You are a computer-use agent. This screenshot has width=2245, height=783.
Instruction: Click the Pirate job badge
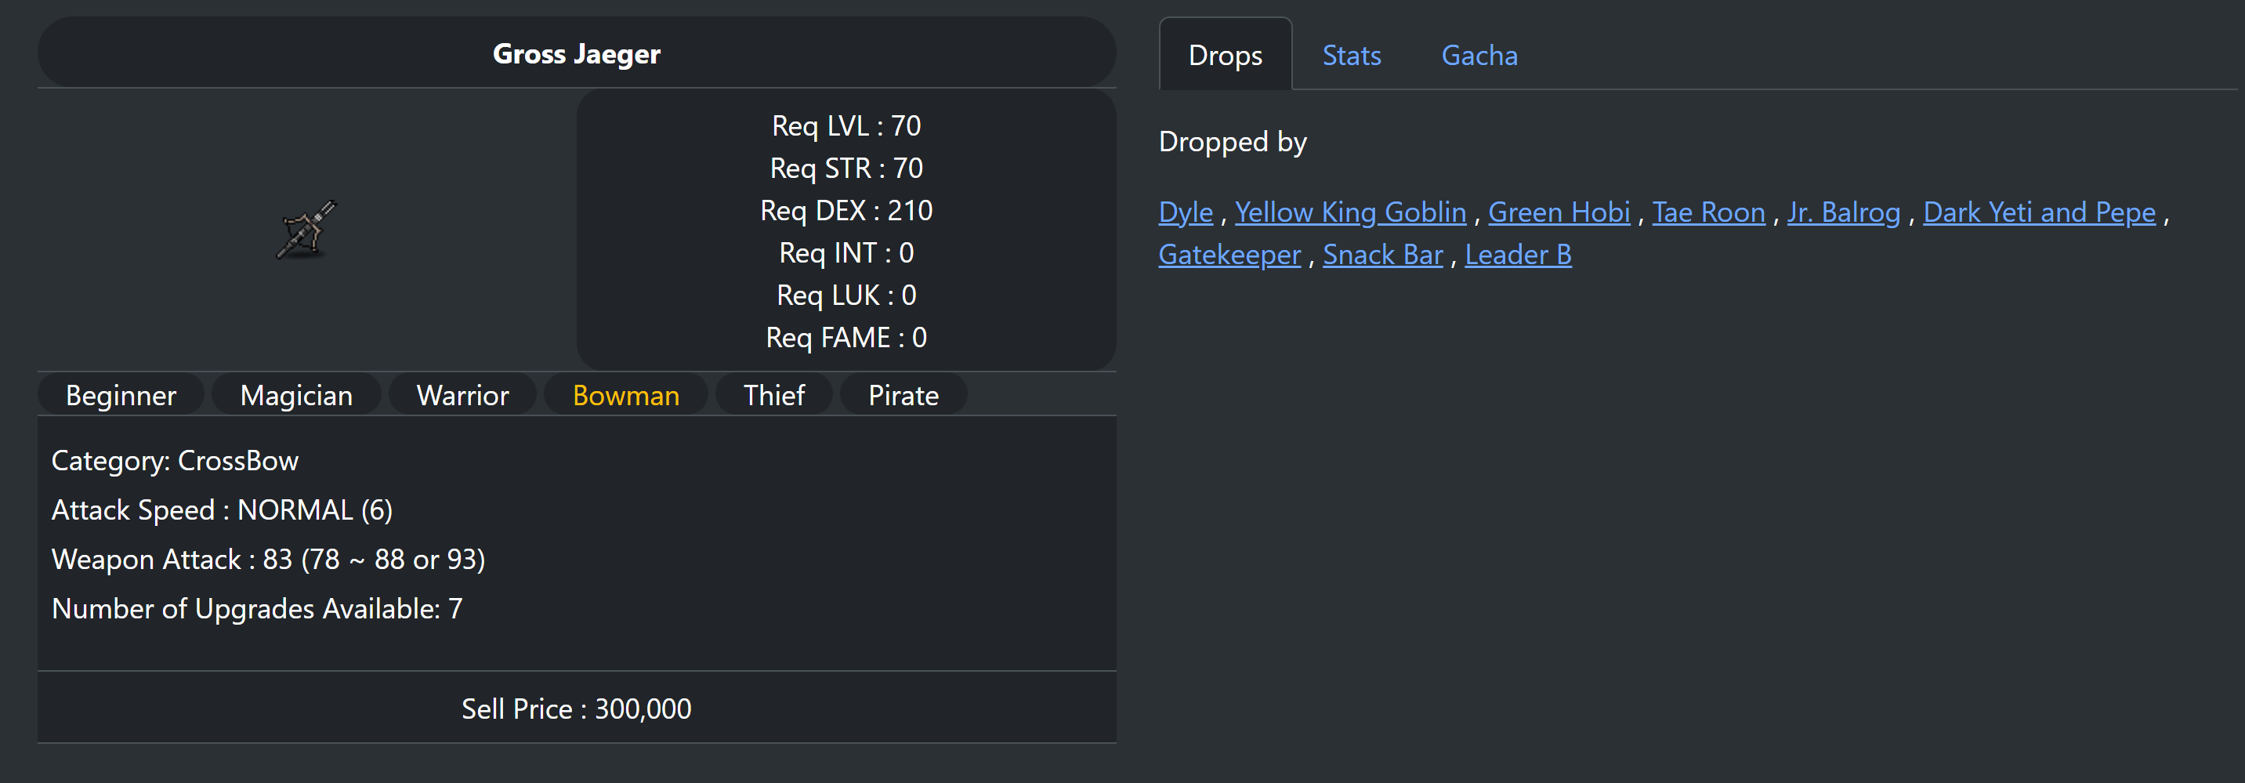(x=903, y=396)
